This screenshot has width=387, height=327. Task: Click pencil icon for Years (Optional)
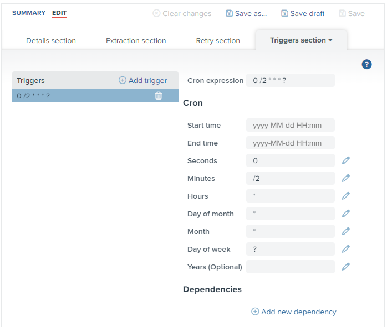[346, 267]
